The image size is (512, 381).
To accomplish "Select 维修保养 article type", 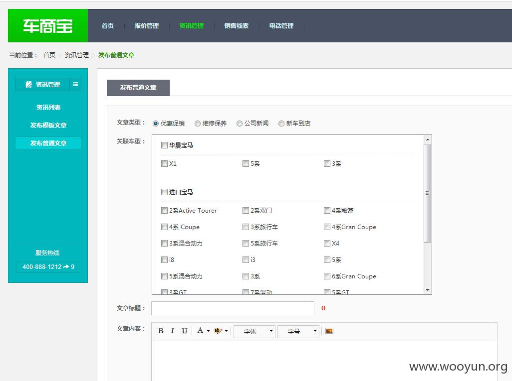I will 198,124.
